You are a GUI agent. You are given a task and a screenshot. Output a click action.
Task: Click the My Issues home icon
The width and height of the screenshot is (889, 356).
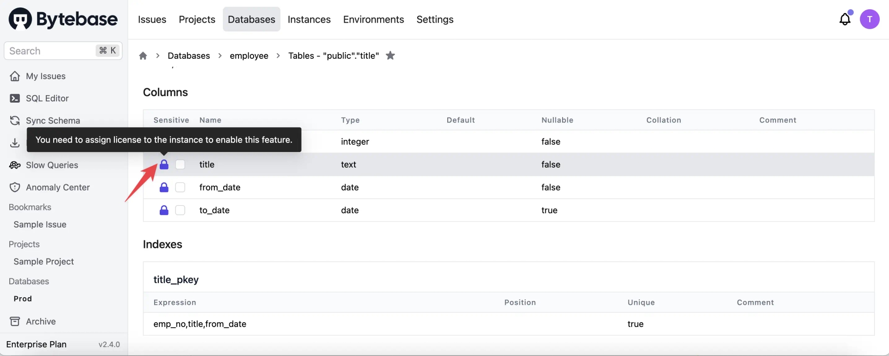coord(15,76)
